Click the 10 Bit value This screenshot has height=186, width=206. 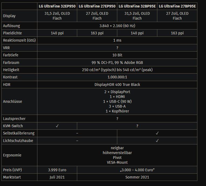pyautogui.click(x=117, y=55)
